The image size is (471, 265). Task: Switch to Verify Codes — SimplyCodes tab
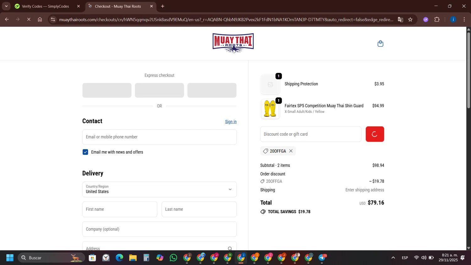tap(46, 6)
